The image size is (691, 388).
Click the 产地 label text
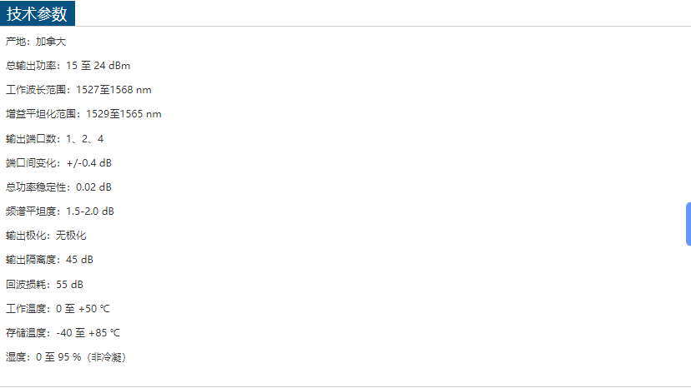click(x=16, y=41)
